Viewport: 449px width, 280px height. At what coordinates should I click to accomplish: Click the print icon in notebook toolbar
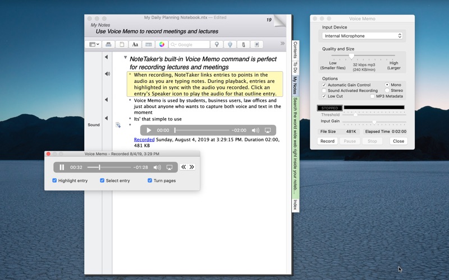tap(108, 44)
